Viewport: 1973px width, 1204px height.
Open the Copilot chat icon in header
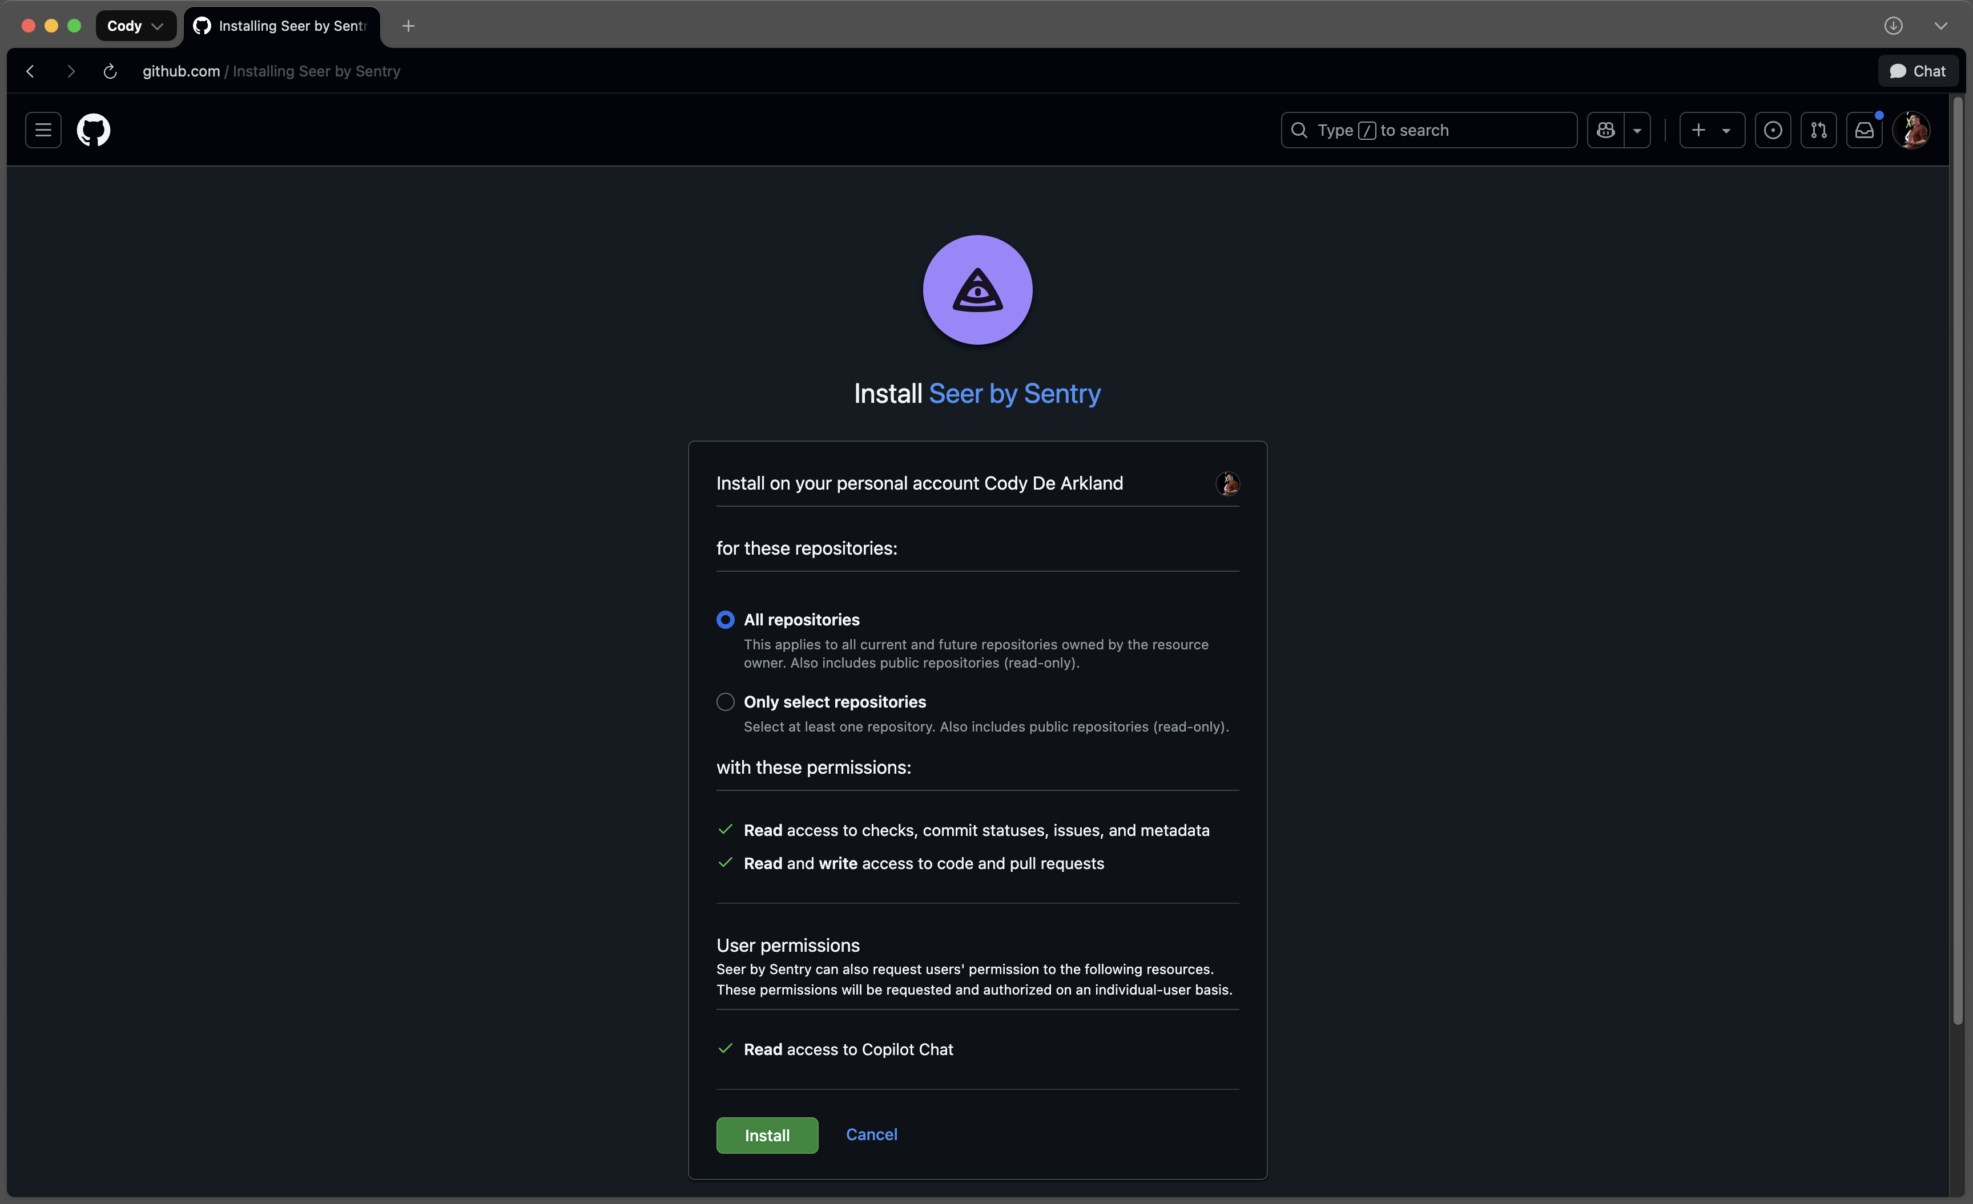(x=1605, y=130)
